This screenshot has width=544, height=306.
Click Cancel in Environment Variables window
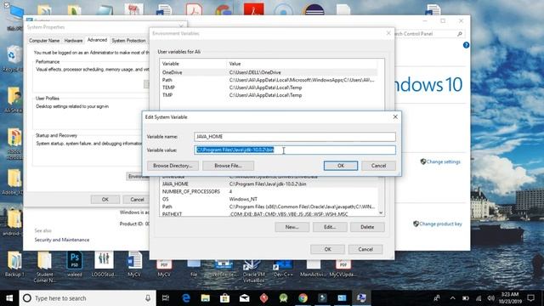click(x=365, y=249)
